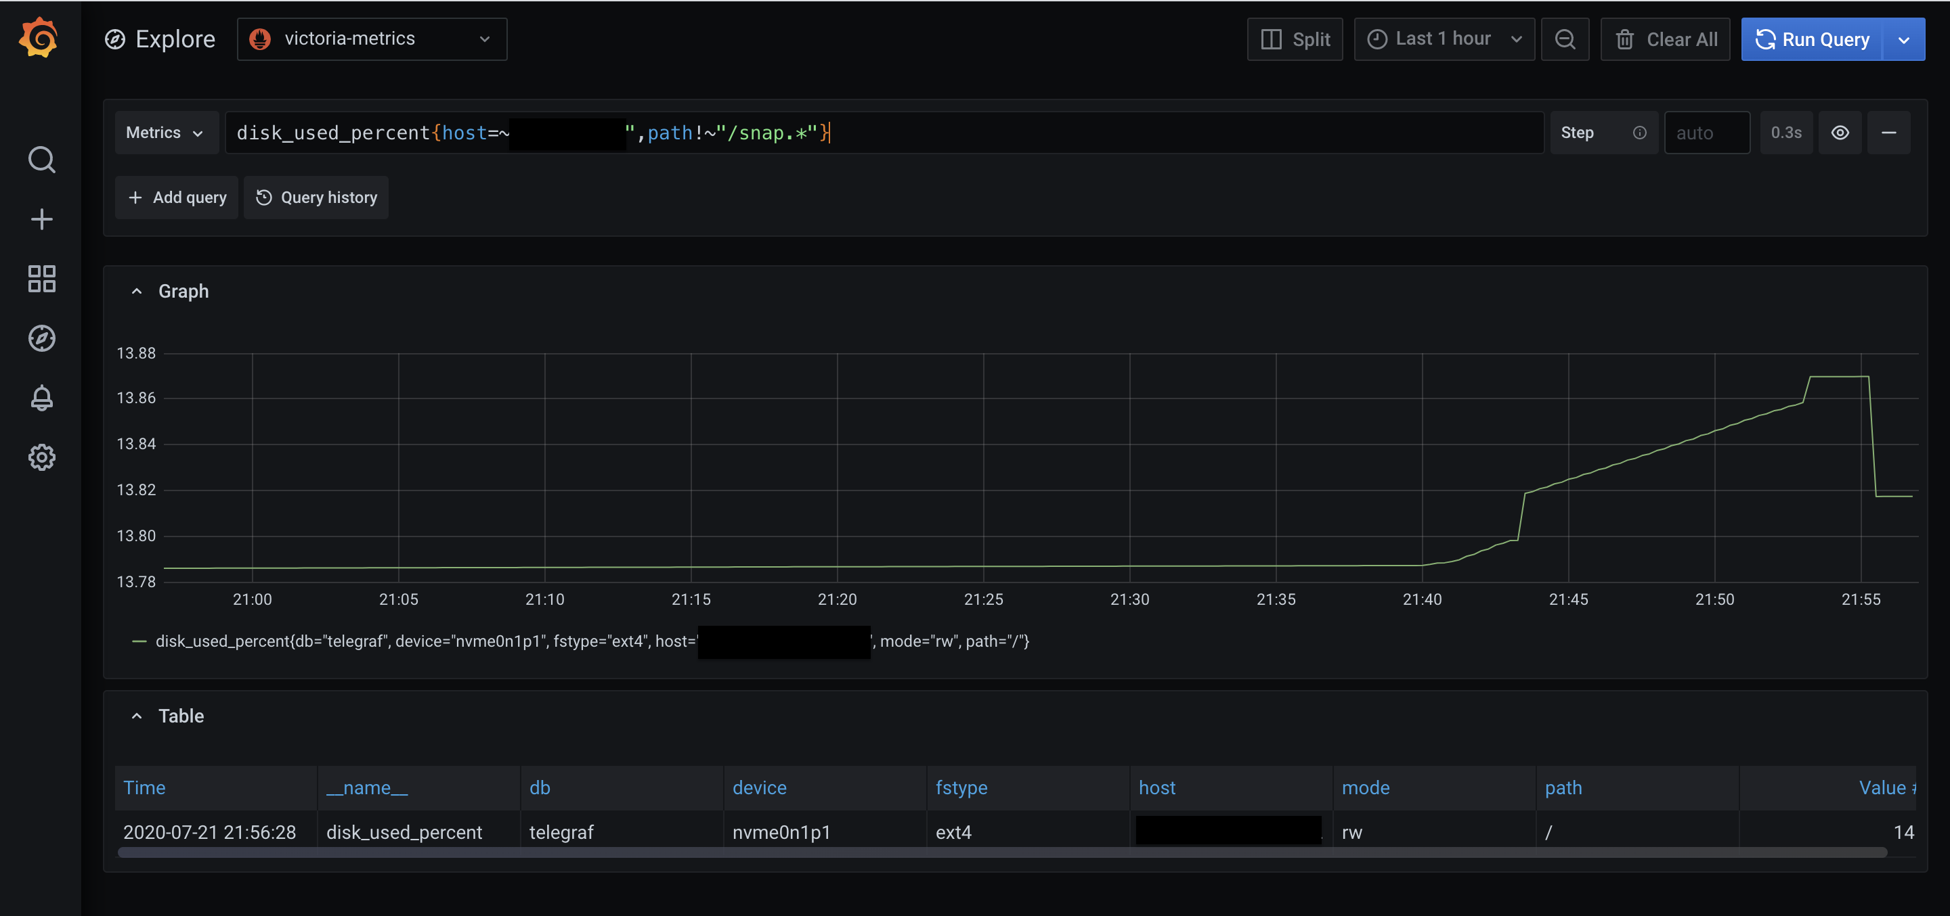Open the Last 1 hour time picker
Screen dimensions: 1950x916
pyautogui.click(x=1444, y=39)
